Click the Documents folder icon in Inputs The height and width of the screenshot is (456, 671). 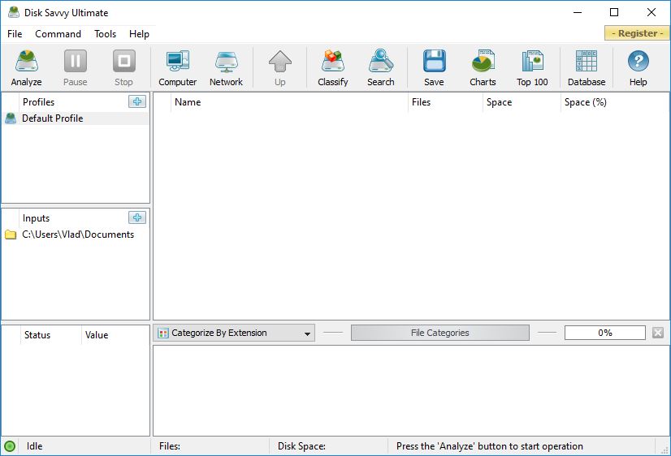coord(11,234)
